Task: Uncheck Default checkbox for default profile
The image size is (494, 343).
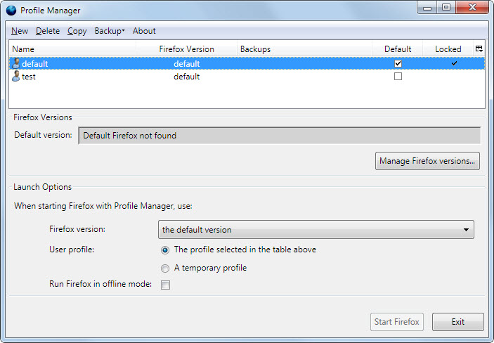Action: click(398, 63)
